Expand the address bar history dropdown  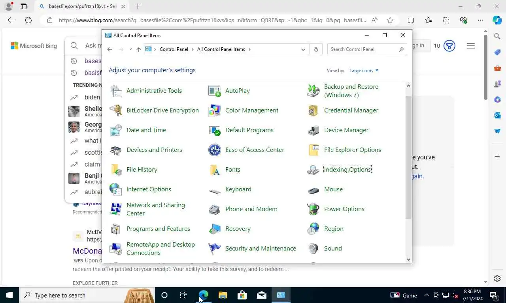[x=303, y=49]
